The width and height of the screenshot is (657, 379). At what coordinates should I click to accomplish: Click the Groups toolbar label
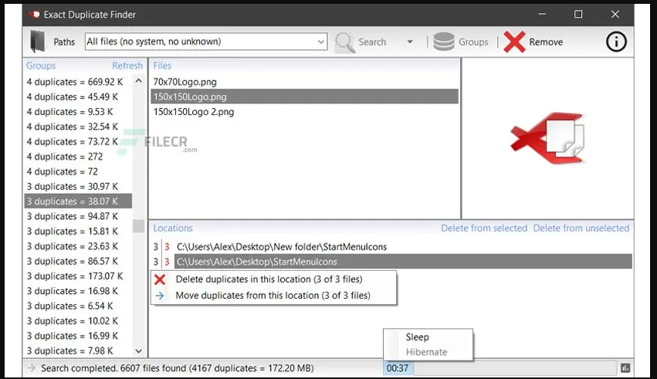pyautogui.click(x=473, y=42)
